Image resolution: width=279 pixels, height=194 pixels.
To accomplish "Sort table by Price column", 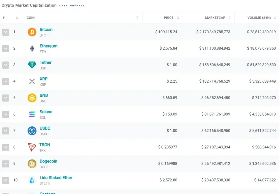I will 169,18.
